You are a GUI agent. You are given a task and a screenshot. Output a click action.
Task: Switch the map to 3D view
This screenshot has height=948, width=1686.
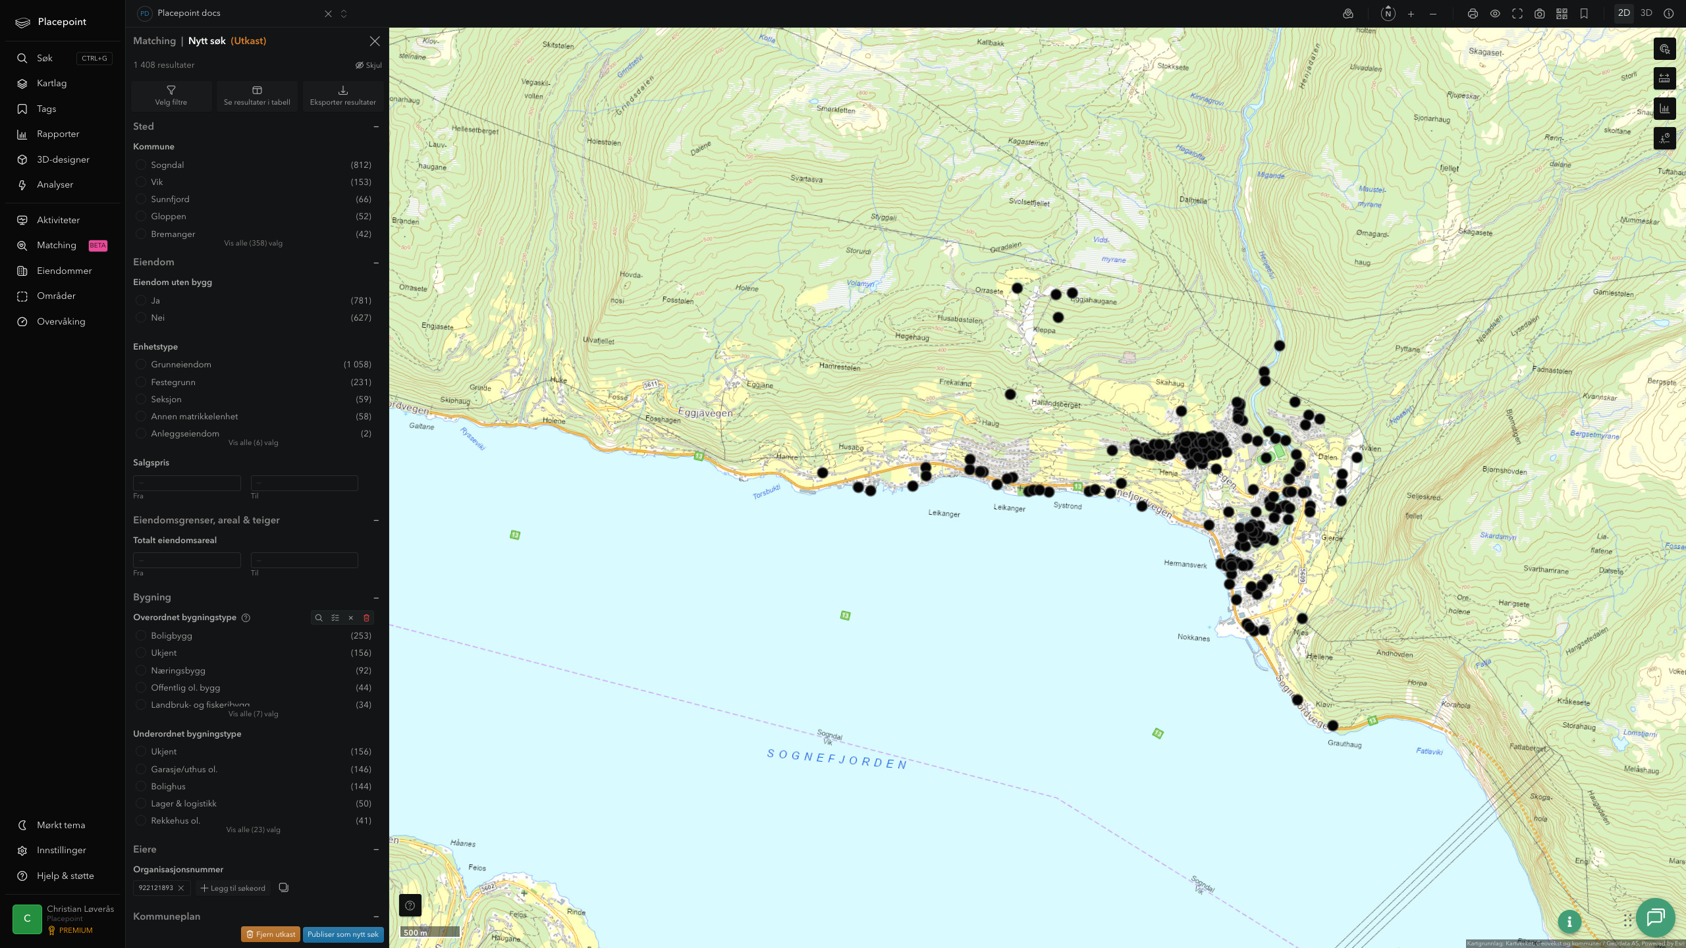click(x=1646, y=13)
